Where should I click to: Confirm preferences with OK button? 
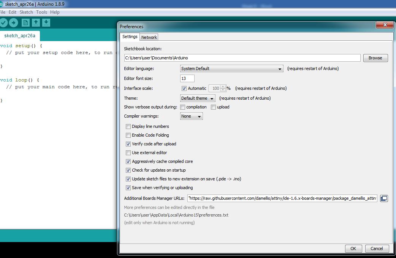(353, 248)
